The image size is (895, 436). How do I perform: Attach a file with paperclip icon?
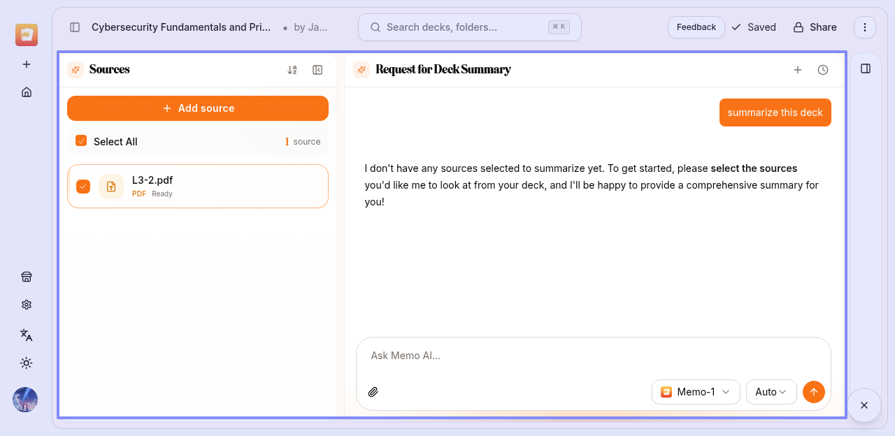(x=373, y=392)
